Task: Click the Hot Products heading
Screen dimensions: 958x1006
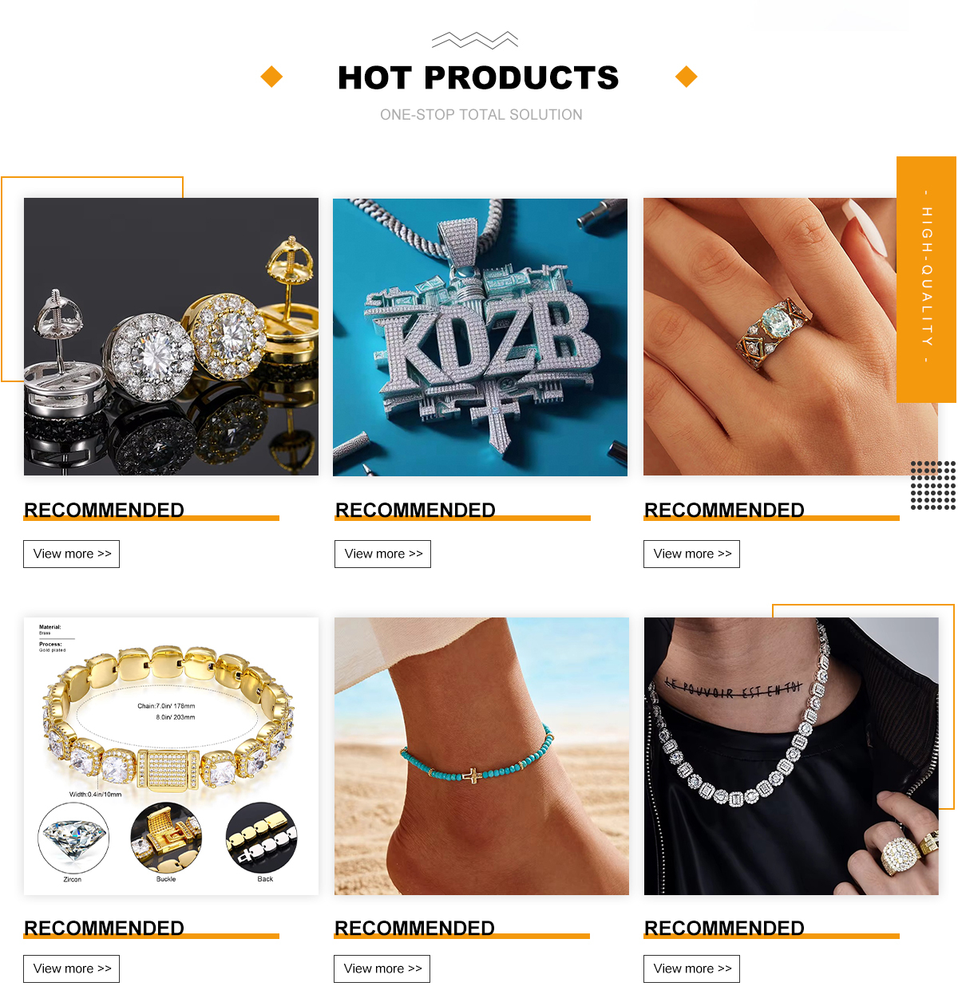Action: tap(478, 77)
